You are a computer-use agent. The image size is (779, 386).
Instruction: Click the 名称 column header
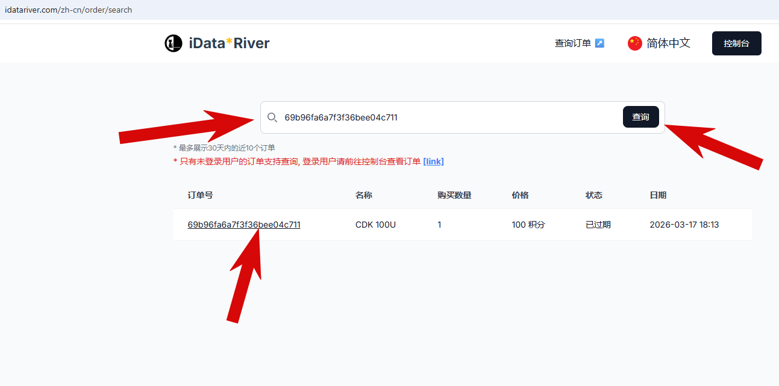pos(364,195)
